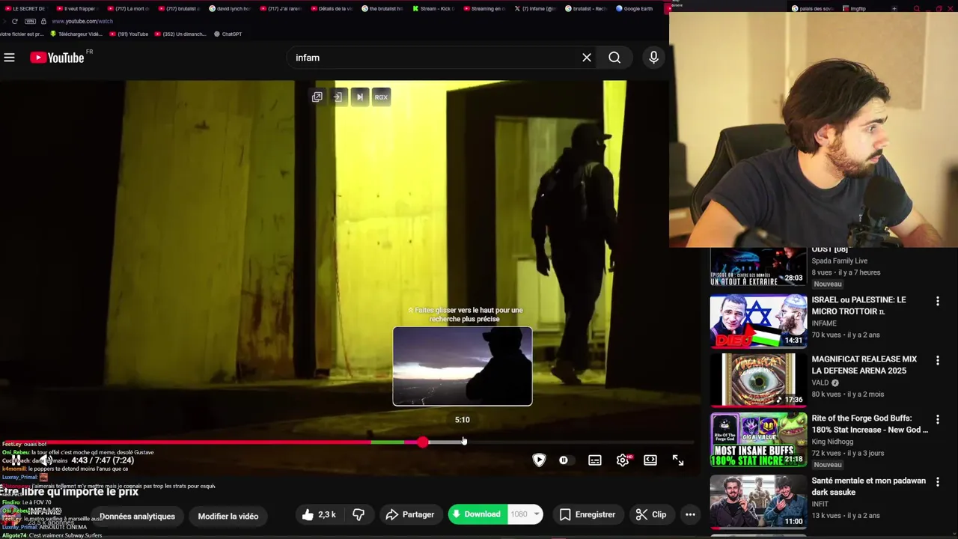
Task: Open MAGNIFICAT REALEASE MIX video thumbnail
Action: click(x=758, y=380)
